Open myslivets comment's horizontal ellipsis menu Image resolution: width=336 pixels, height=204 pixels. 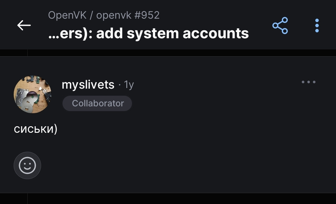pos(309,82)
